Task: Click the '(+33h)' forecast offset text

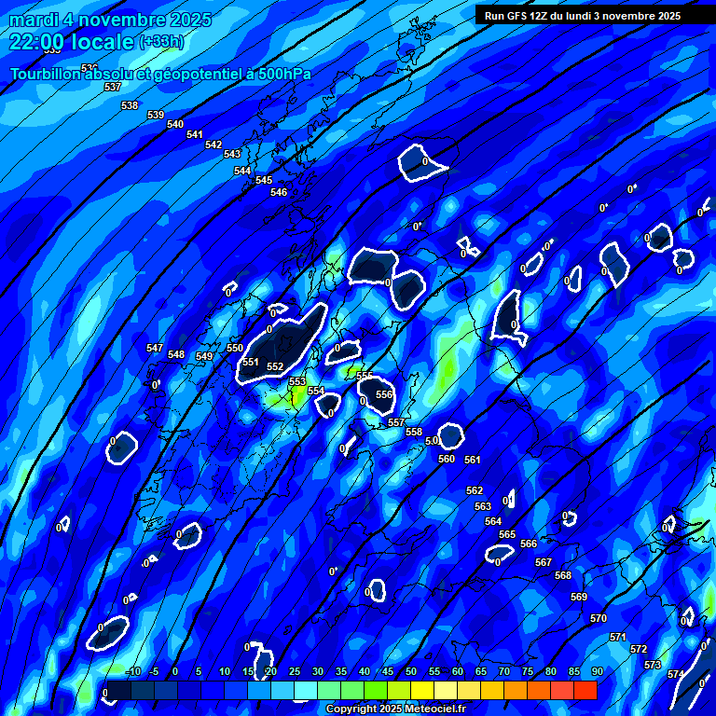Action: coord(161,42)
